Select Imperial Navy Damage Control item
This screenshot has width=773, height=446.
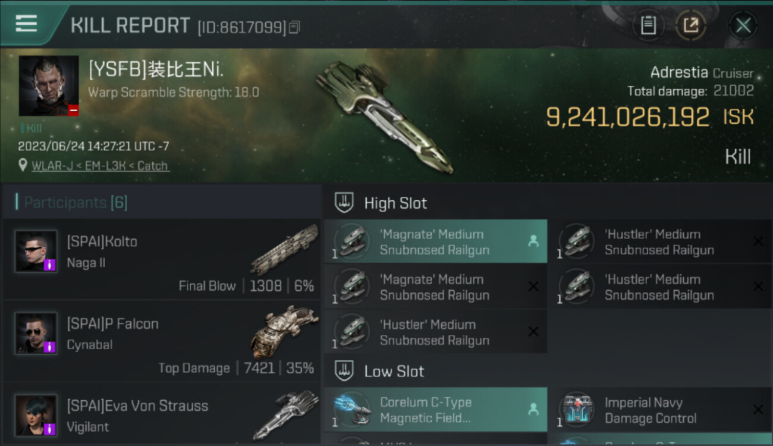(661, 410)
